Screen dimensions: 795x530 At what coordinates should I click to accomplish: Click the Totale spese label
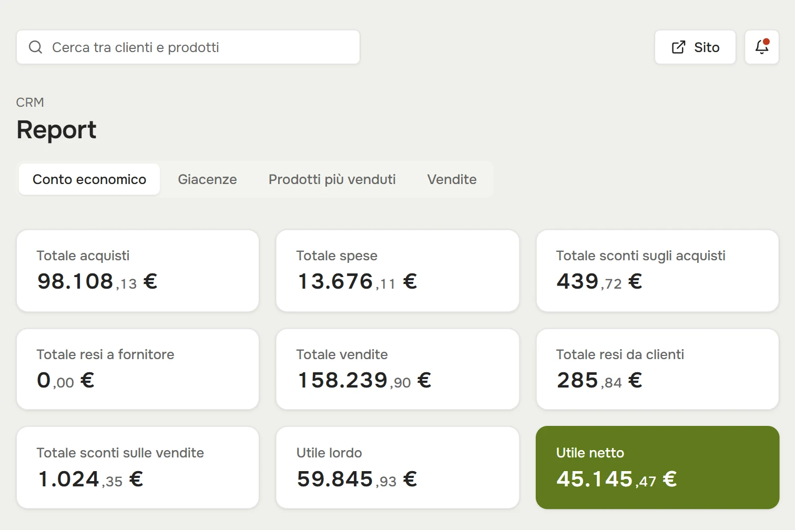coord(337,256)
